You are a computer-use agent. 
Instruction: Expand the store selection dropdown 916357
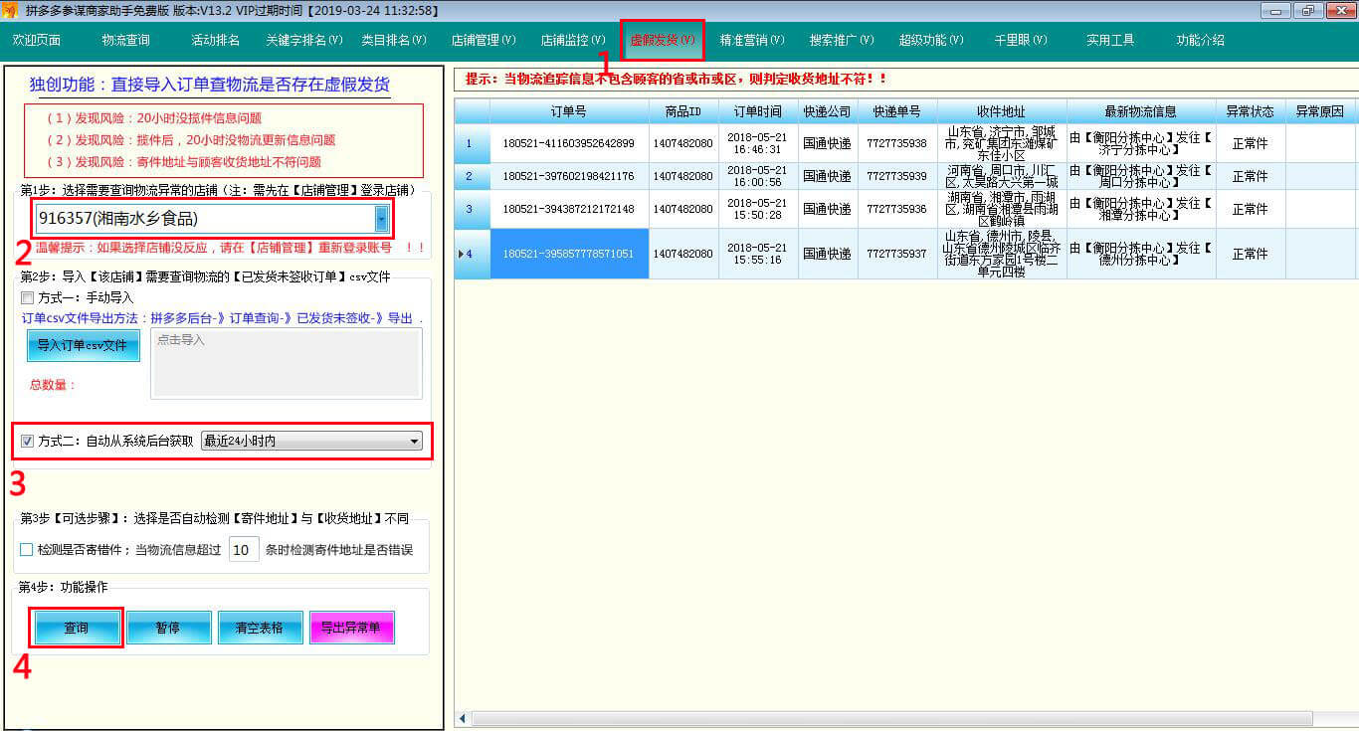point(381,219)
